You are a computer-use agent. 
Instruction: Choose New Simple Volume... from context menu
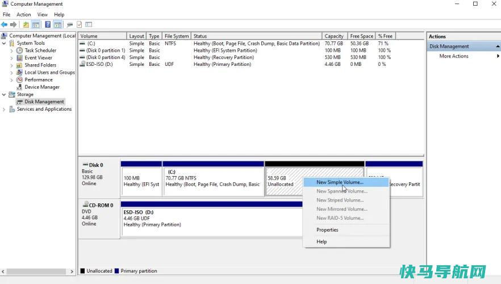[x=346, y=182]
